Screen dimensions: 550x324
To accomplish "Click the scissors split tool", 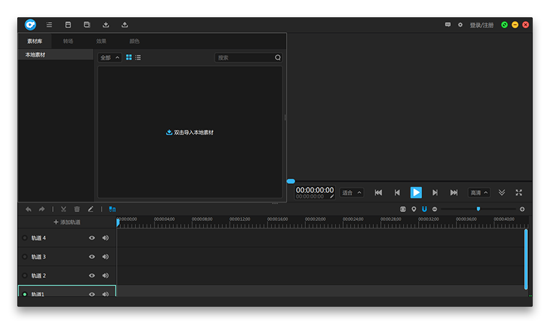I will [x=63, y=209].
